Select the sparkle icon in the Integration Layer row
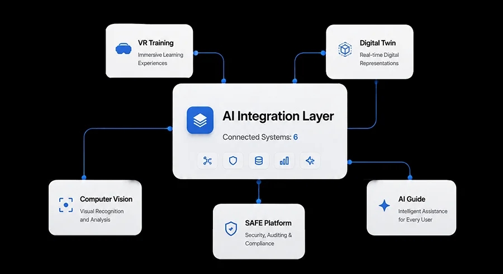The image size is (503, 274). 310,161
